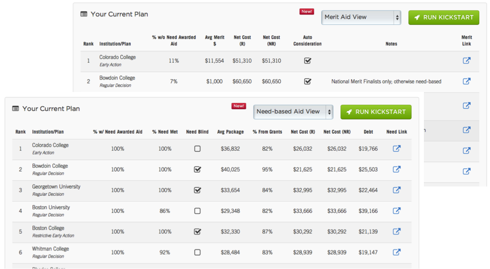Click RUN KICKSTART in Need-based panel
The width and height of the screenshot is (490, 269).
376,112
